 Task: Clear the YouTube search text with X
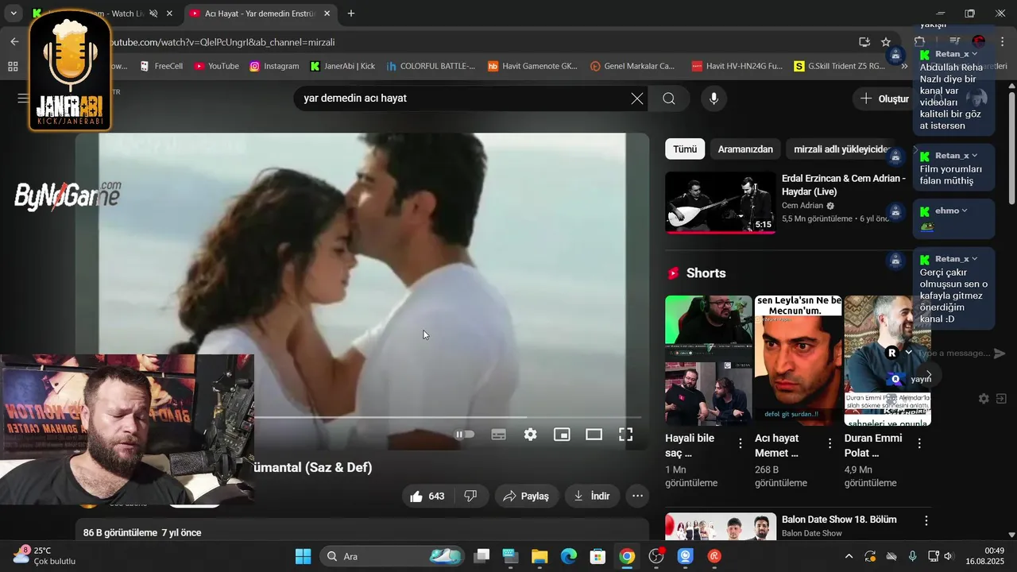pos(637,99)
